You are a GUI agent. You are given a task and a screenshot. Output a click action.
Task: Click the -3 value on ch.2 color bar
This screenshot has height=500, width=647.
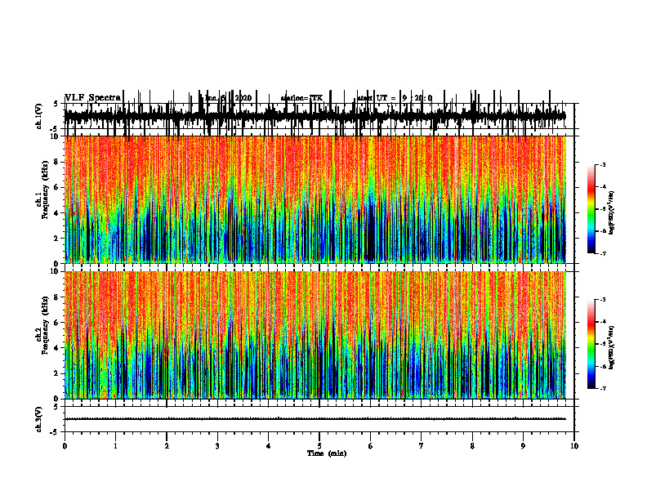(602, 300)
